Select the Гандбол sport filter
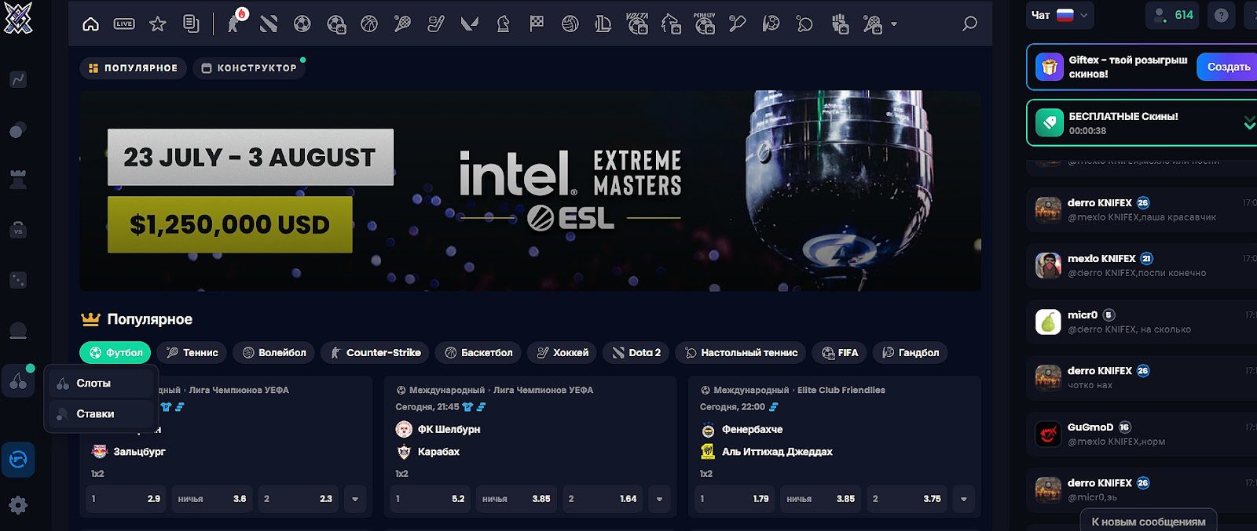The image size is (1257, 531). [x=911, y=353]
